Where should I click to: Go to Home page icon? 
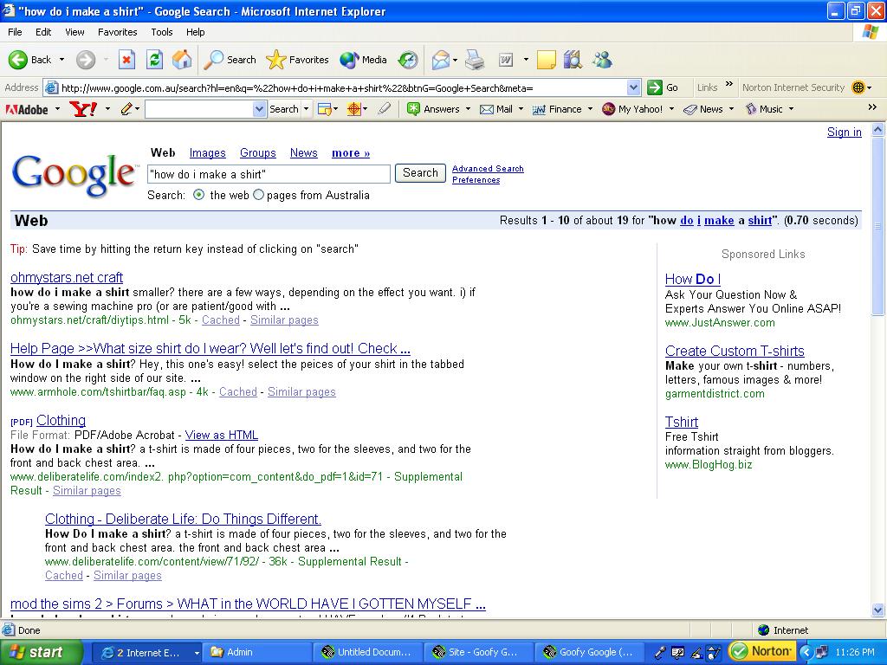pyautogui.click(x=182, y=60)
